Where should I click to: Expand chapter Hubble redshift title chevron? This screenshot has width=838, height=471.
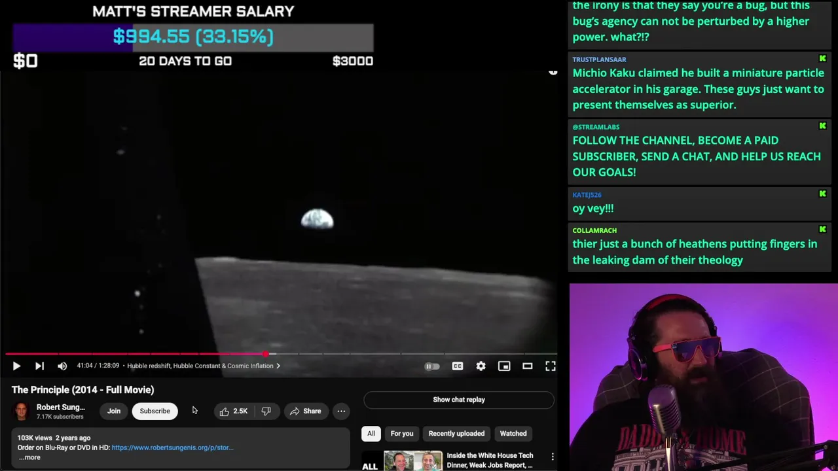tap(278, 366)
